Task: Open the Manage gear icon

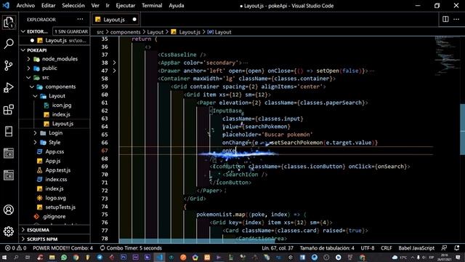Action: pos(9,231)
